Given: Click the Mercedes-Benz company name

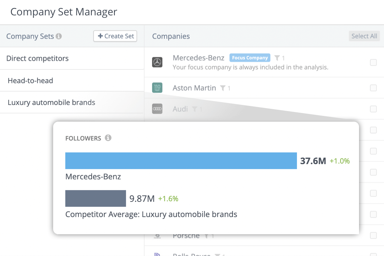Looking at the screenshot, I should [x=199, y=58].
